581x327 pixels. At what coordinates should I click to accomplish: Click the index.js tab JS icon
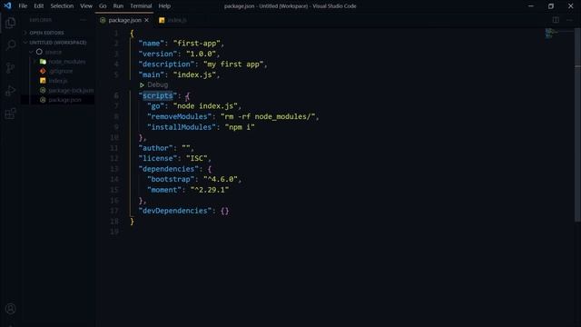point(162,20)
